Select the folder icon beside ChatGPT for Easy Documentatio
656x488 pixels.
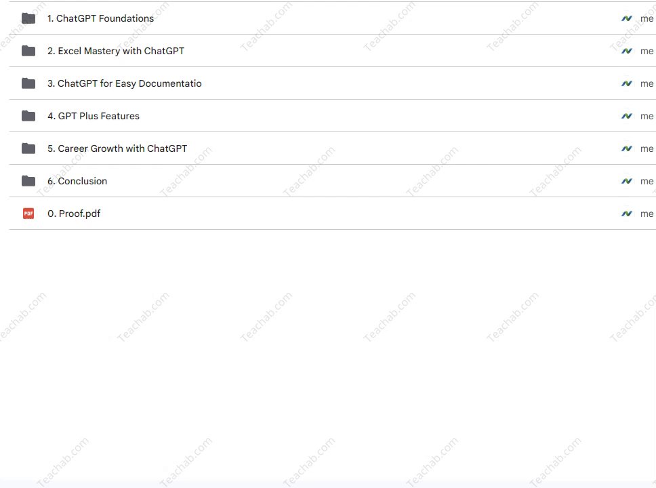click(28, 83)
